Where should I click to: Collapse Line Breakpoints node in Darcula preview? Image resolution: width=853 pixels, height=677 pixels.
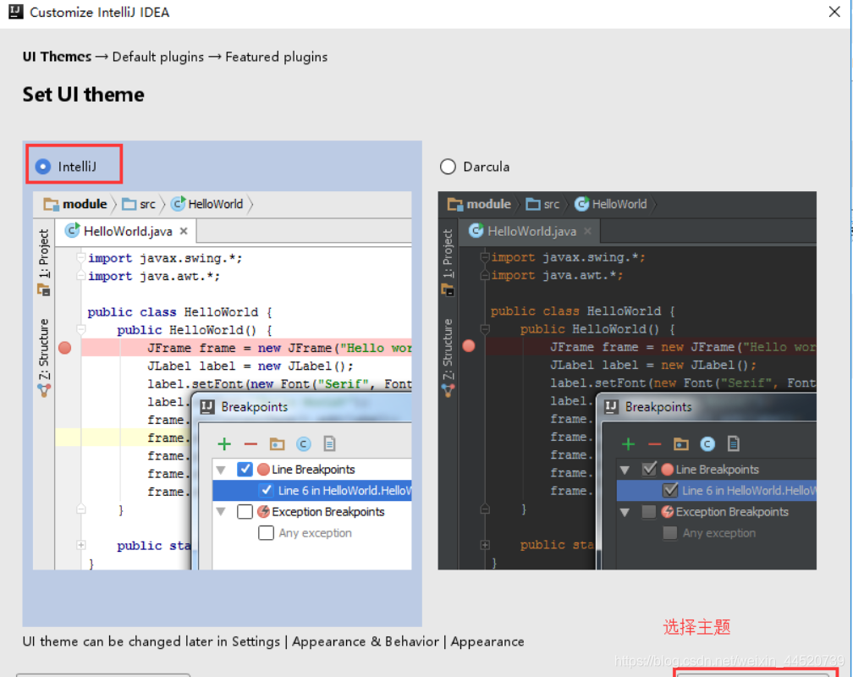click(x=625, y=470)
